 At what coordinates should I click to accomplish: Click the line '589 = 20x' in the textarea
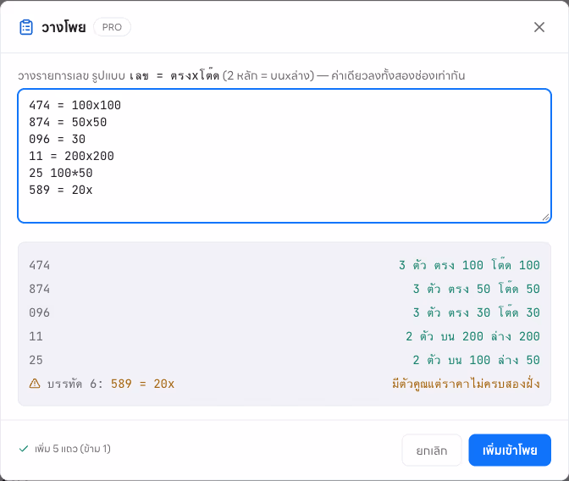coord(61,190)
